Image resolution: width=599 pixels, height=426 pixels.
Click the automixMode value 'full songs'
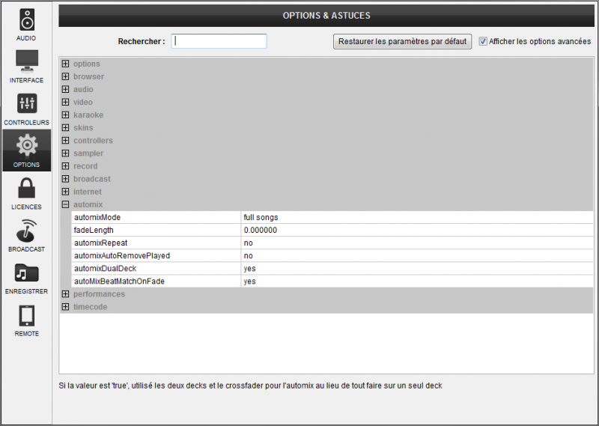click(261, 218)
